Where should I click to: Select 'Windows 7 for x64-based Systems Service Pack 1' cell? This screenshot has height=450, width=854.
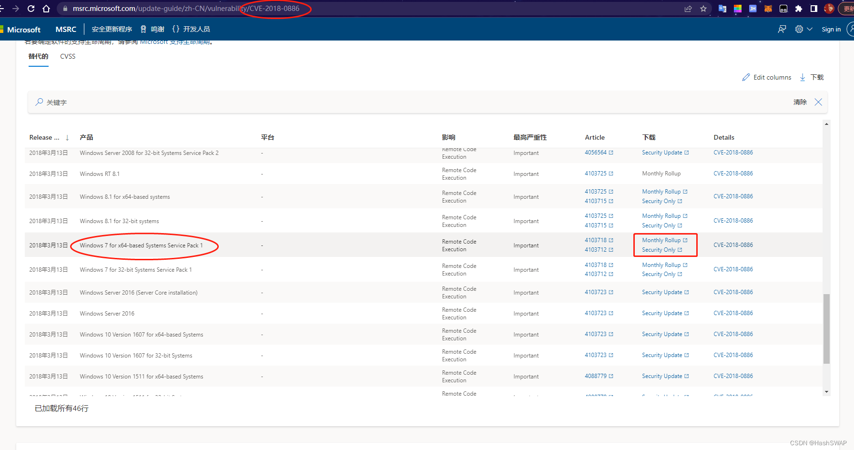coord(141,245)
